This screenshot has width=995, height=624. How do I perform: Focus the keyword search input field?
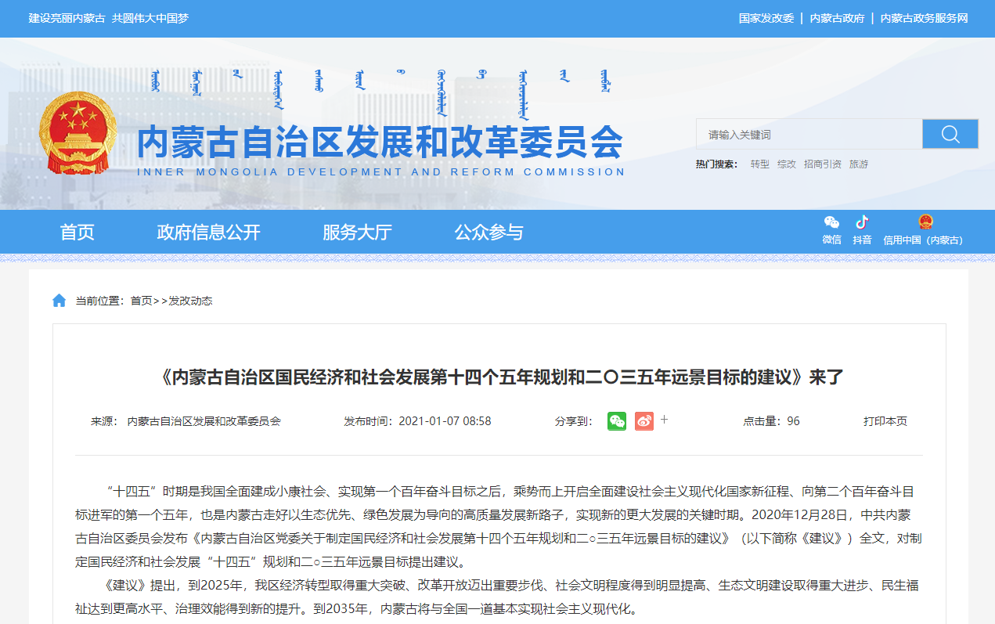809,135
